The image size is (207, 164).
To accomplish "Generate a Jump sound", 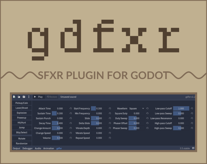I will 22,128.
